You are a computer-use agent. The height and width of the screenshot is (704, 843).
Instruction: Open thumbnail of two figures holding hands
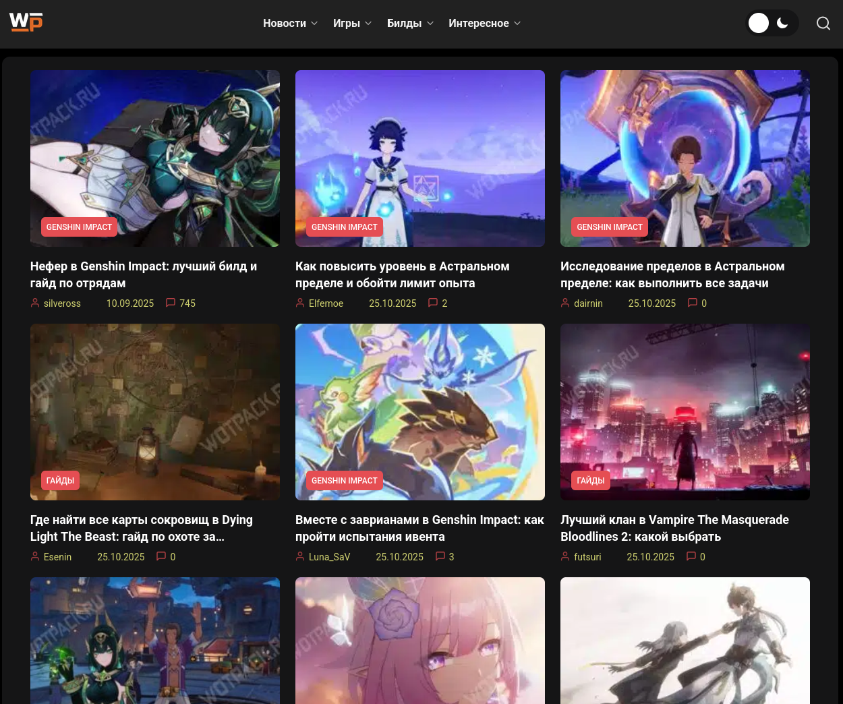point(685,641)
